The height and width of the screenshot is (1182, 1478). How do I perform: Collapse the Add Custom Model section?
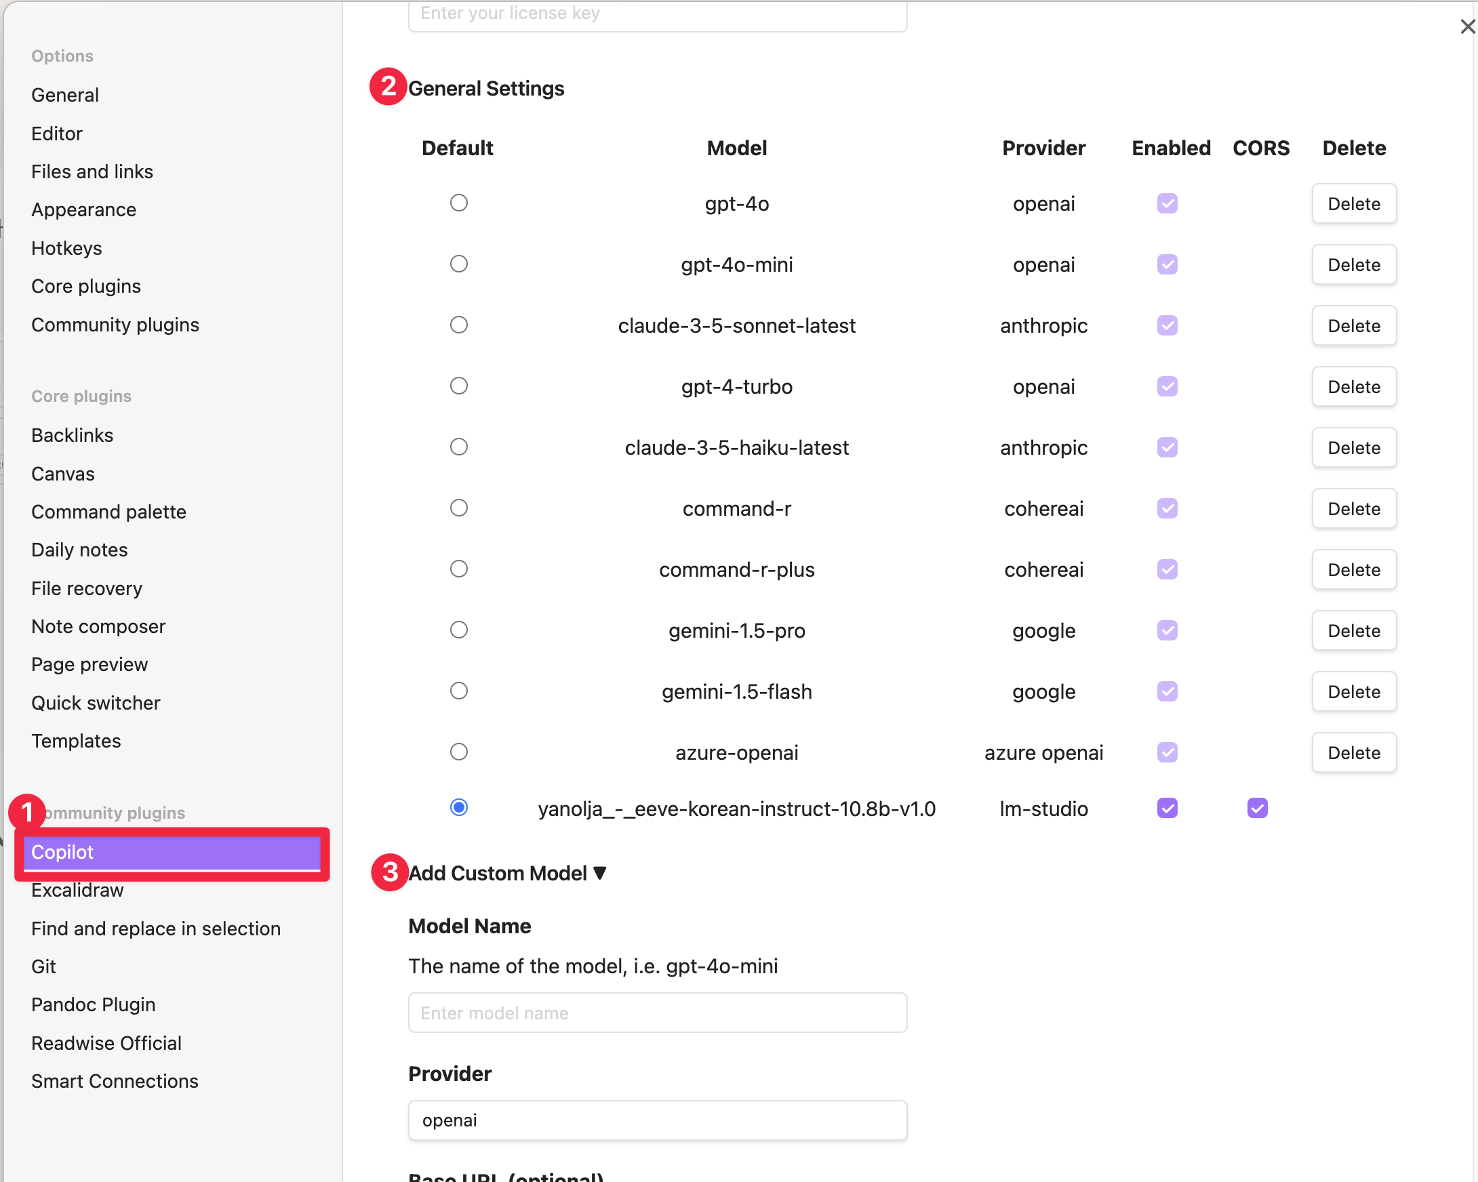507,873
